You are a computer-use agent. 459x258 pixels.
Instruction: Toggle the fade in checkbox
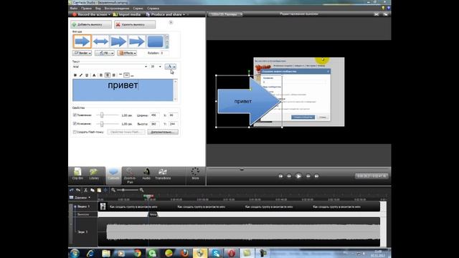pyautogui.click(x=75, y=115)
